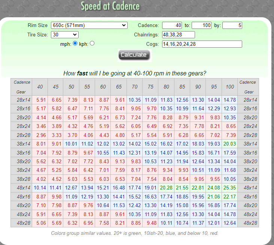Click the 'How fast will I be going' heading
Viewport: 274px width, 245px height.
pyautogui.click(x=135, y=73)
